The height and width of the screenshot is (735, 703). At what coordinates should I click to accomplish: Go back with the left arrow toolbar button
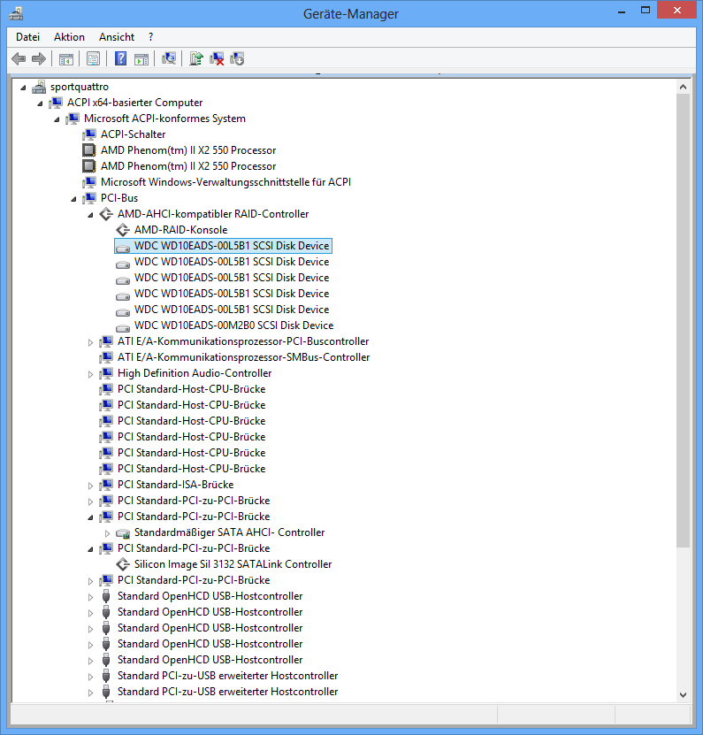19,58
